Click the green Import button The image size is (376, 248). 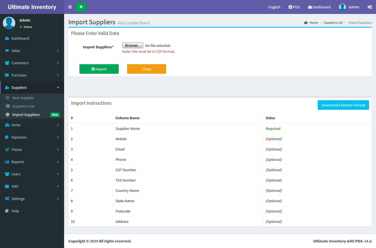pyautogui.click(x=99, y=69)
